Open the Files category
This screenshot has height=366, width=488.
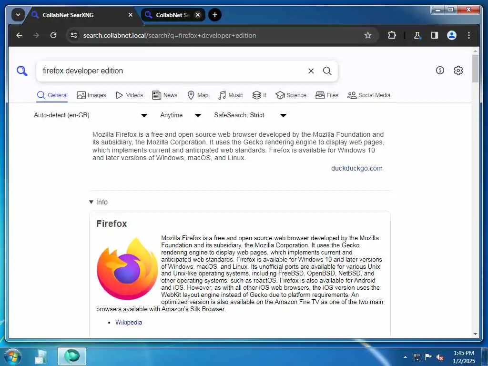coord(327,95)
